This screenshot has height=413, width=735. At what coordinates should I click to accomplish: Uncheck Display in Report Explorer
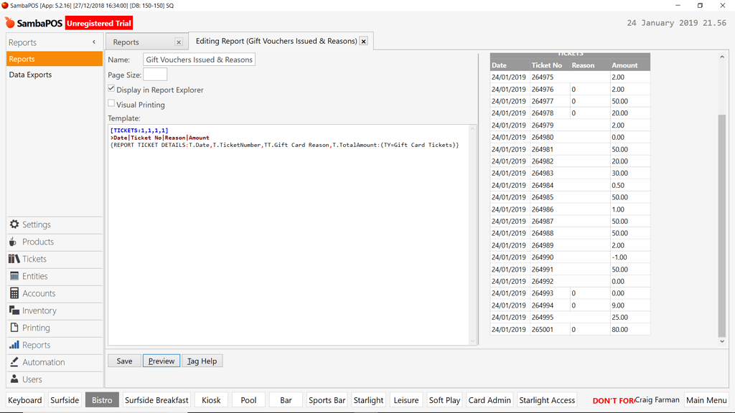pos(111,89)
